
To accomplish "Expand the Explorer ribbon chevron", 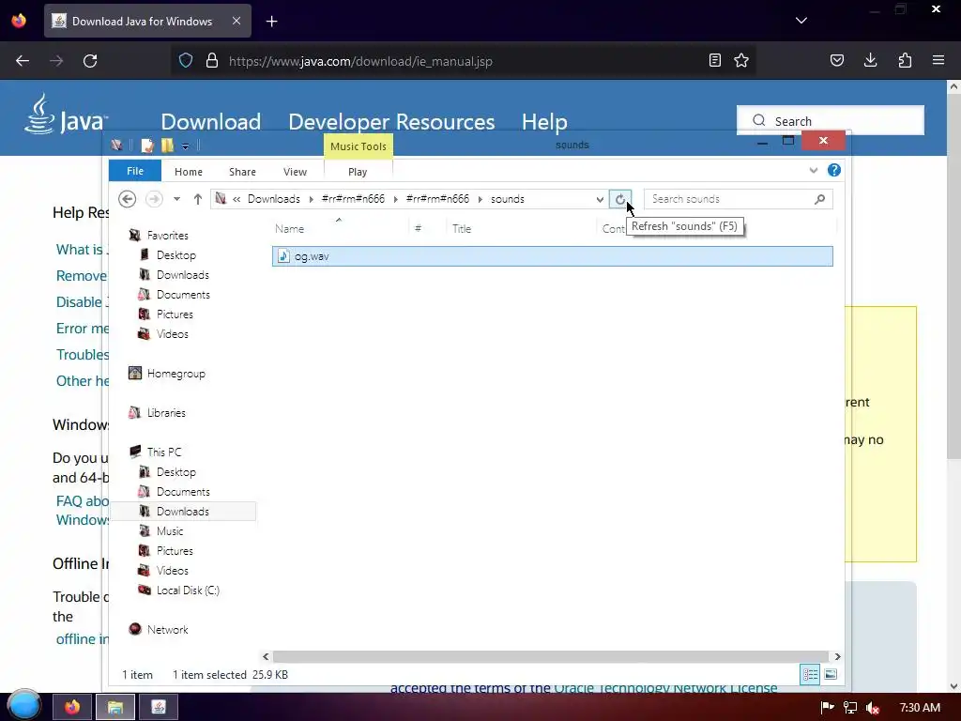I will [814, 171].
